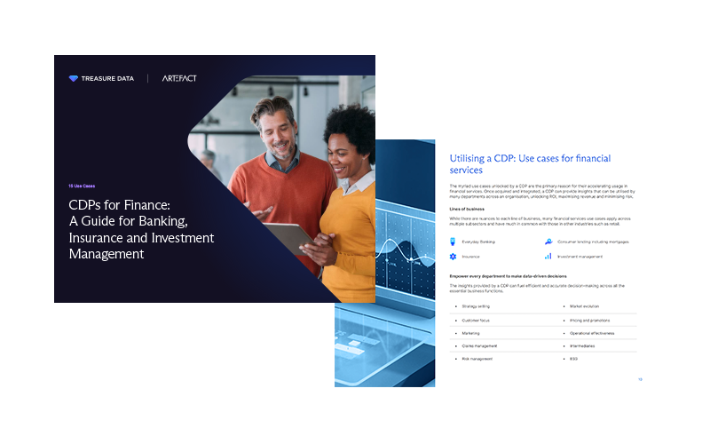Viewport: 710px width, 444px height.
Task: Click the '15 Use Cases' label
Action: click(82, 186)
